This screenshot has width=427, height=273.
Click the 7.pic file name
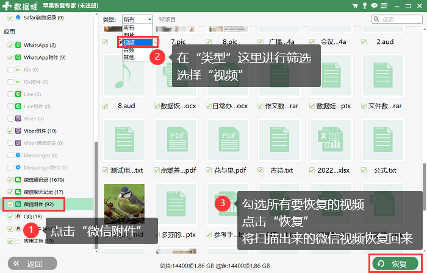(x=178, y=42)
